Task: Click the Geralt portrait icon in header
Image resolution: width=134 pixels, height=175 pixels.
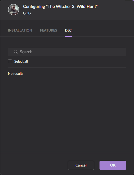Action: pyautogui.click(x=14, y=10)
